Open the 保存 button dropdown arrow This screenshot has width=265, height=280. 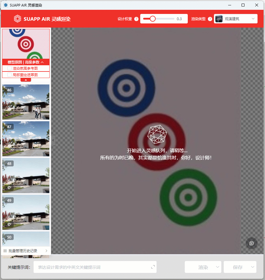[253, 267]
